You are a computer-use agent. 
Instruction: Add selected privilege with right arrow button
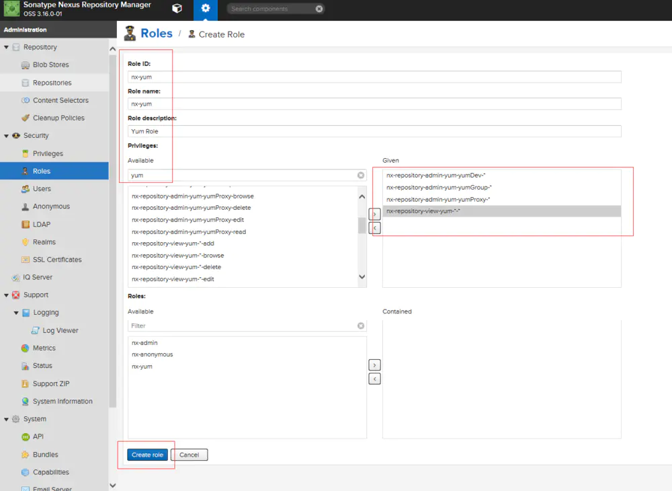tap(374, 214)
